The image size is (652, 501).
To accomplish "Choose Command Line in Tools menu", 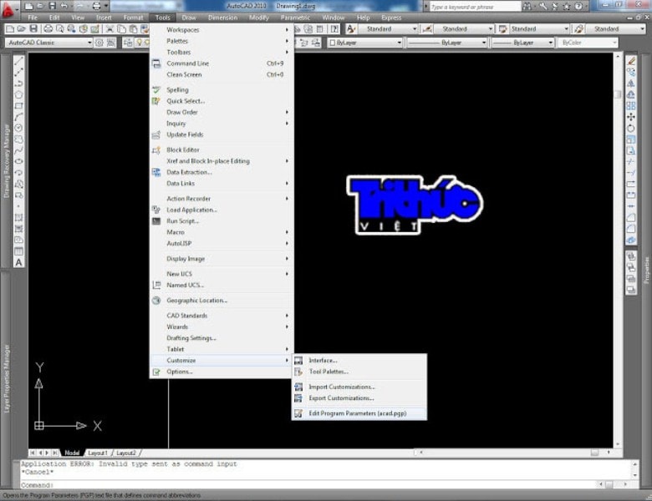I will 222,63.
